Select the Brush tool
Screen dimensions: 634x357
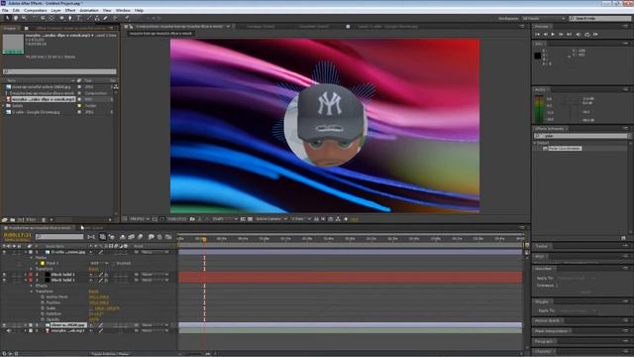(88, 18)
